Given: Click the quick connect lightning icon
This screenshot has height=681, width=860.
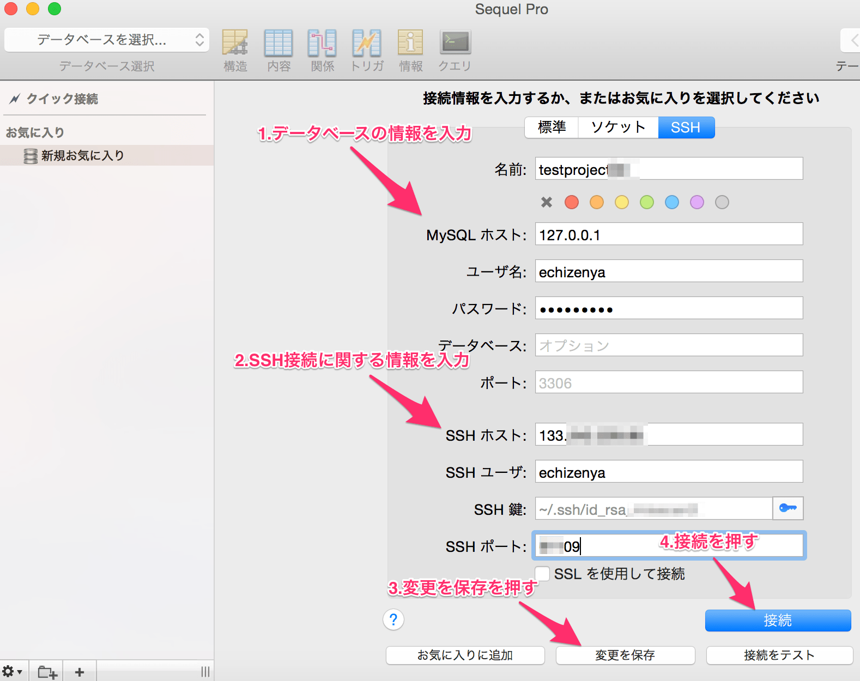Looking at the screenshot, I should (x=15, y=99).
